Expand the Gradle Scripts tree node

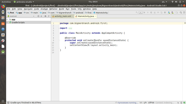(x=7, y=23)
